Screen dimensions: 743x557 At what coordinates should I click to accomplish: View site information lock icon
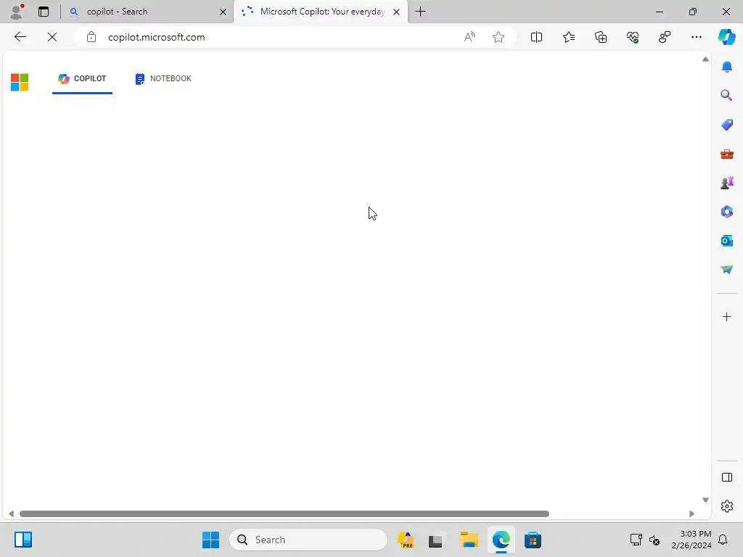coord(91,37)
